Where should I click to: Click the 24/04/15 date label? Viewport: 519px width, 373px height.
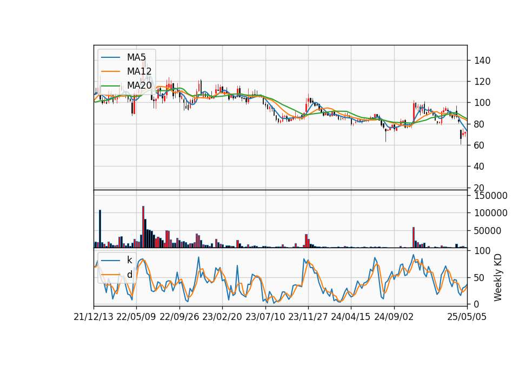[351, 317]
